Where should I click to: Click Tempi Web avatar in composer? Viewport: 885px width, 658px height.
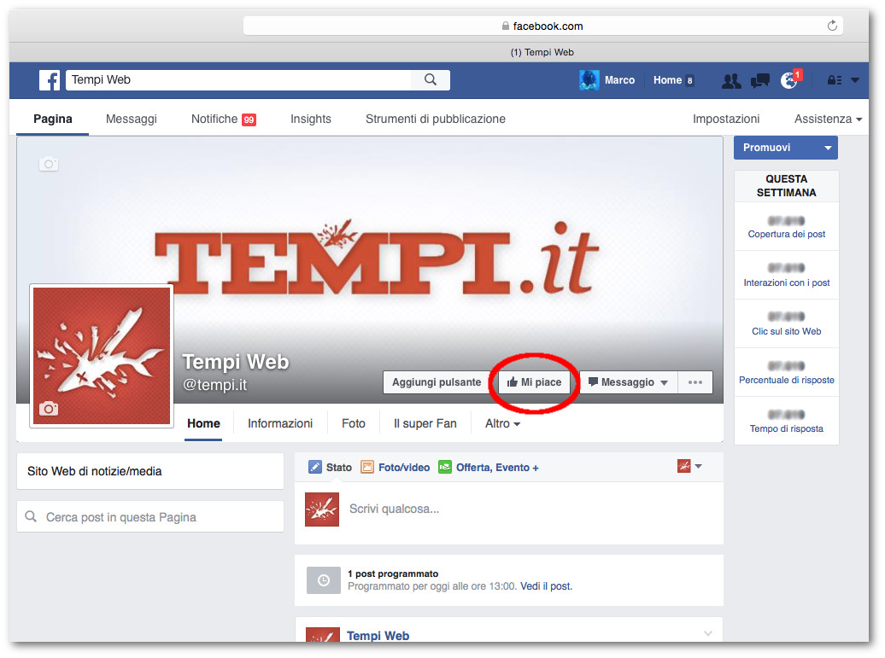(x=322, y=510)
